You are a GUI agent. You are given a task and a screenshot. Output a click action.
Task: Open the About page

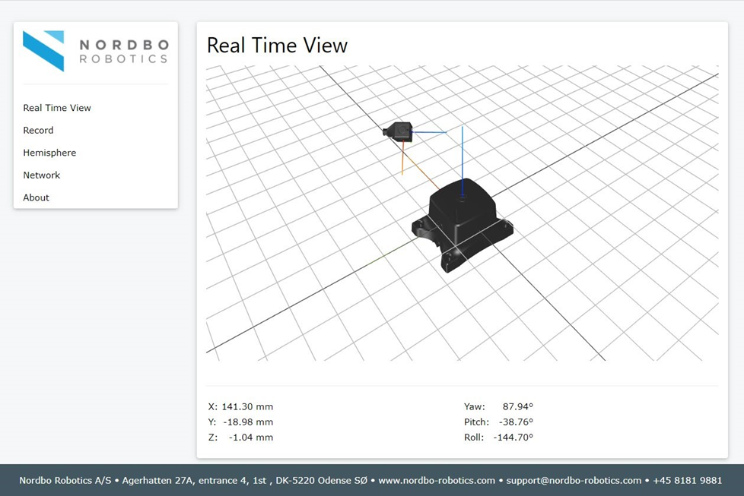pyautogui.click(x=36, y=197)
